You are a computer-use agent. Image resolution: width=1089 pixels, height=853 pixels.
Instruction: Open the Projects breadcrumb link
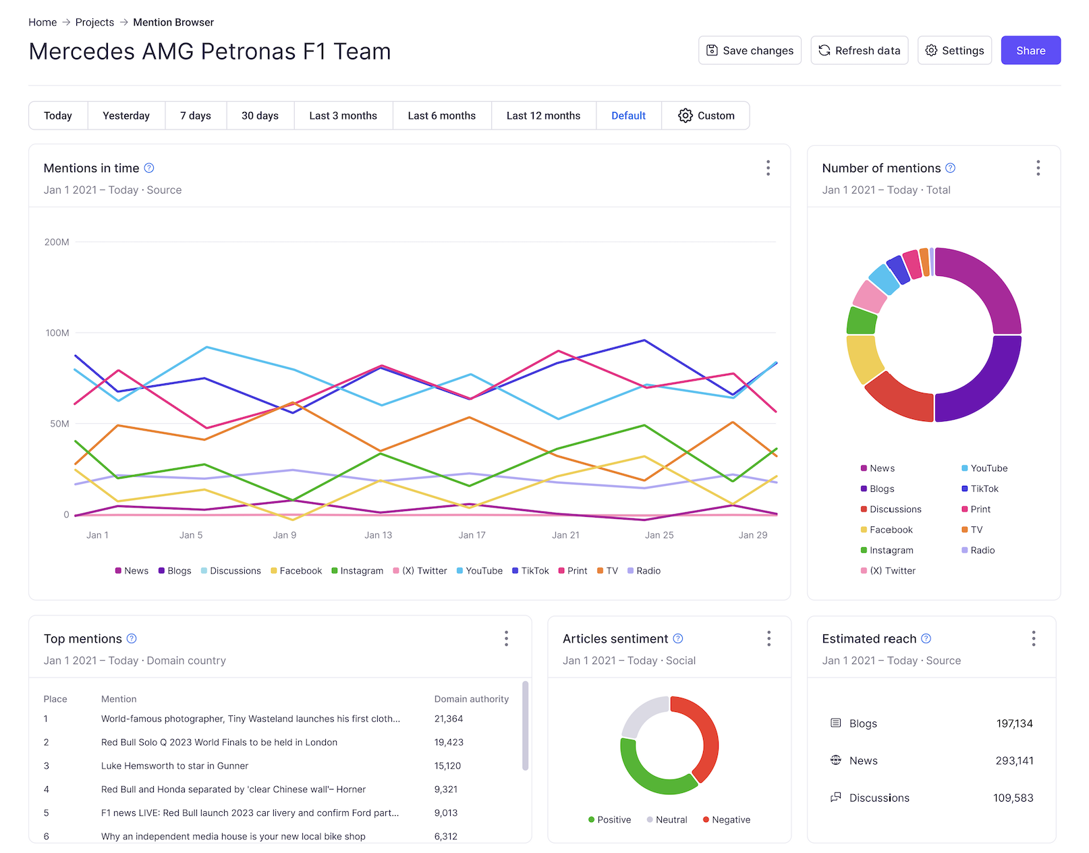(94, 22)
